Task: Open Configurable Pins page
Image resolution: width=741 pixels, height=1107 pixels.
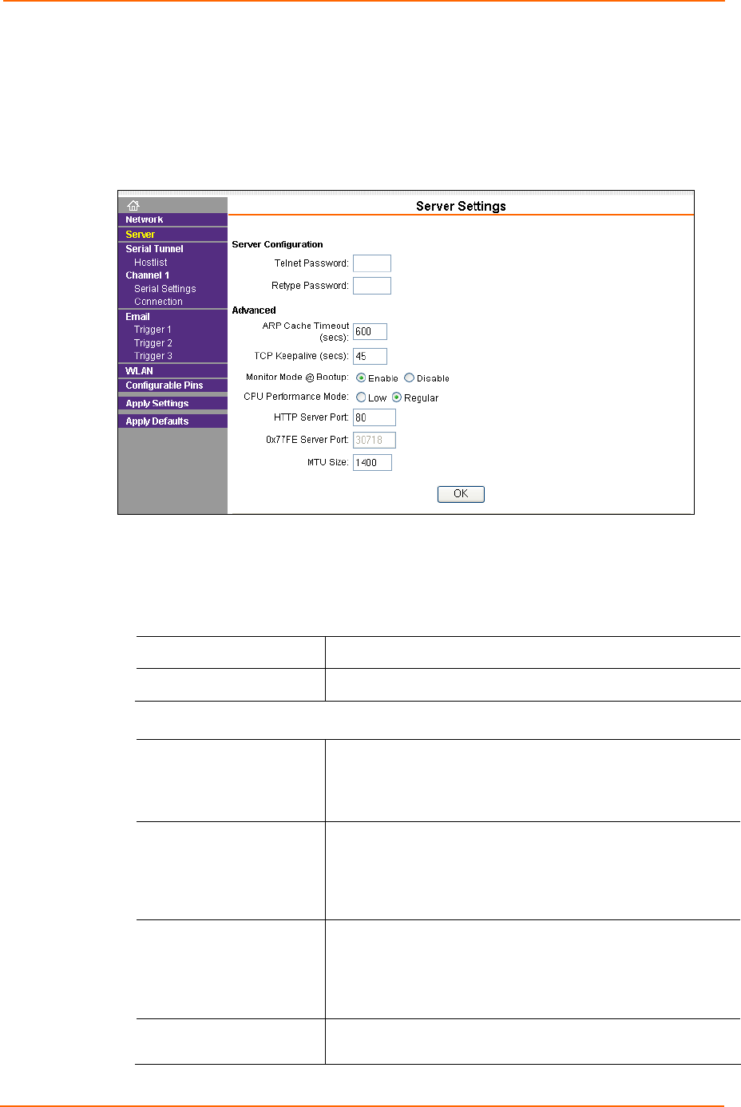Action: point(164,385)
